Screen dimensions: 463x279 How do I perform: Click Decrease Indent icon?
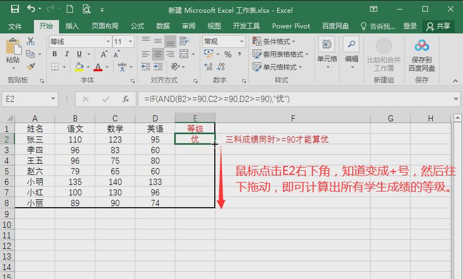pyautogui.click(x=146, y=67)
